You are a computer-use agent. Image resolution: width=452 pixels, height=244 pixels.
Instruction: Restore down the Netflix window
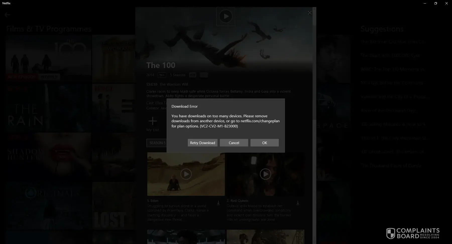pyautogui.click(x=436, y=3)
